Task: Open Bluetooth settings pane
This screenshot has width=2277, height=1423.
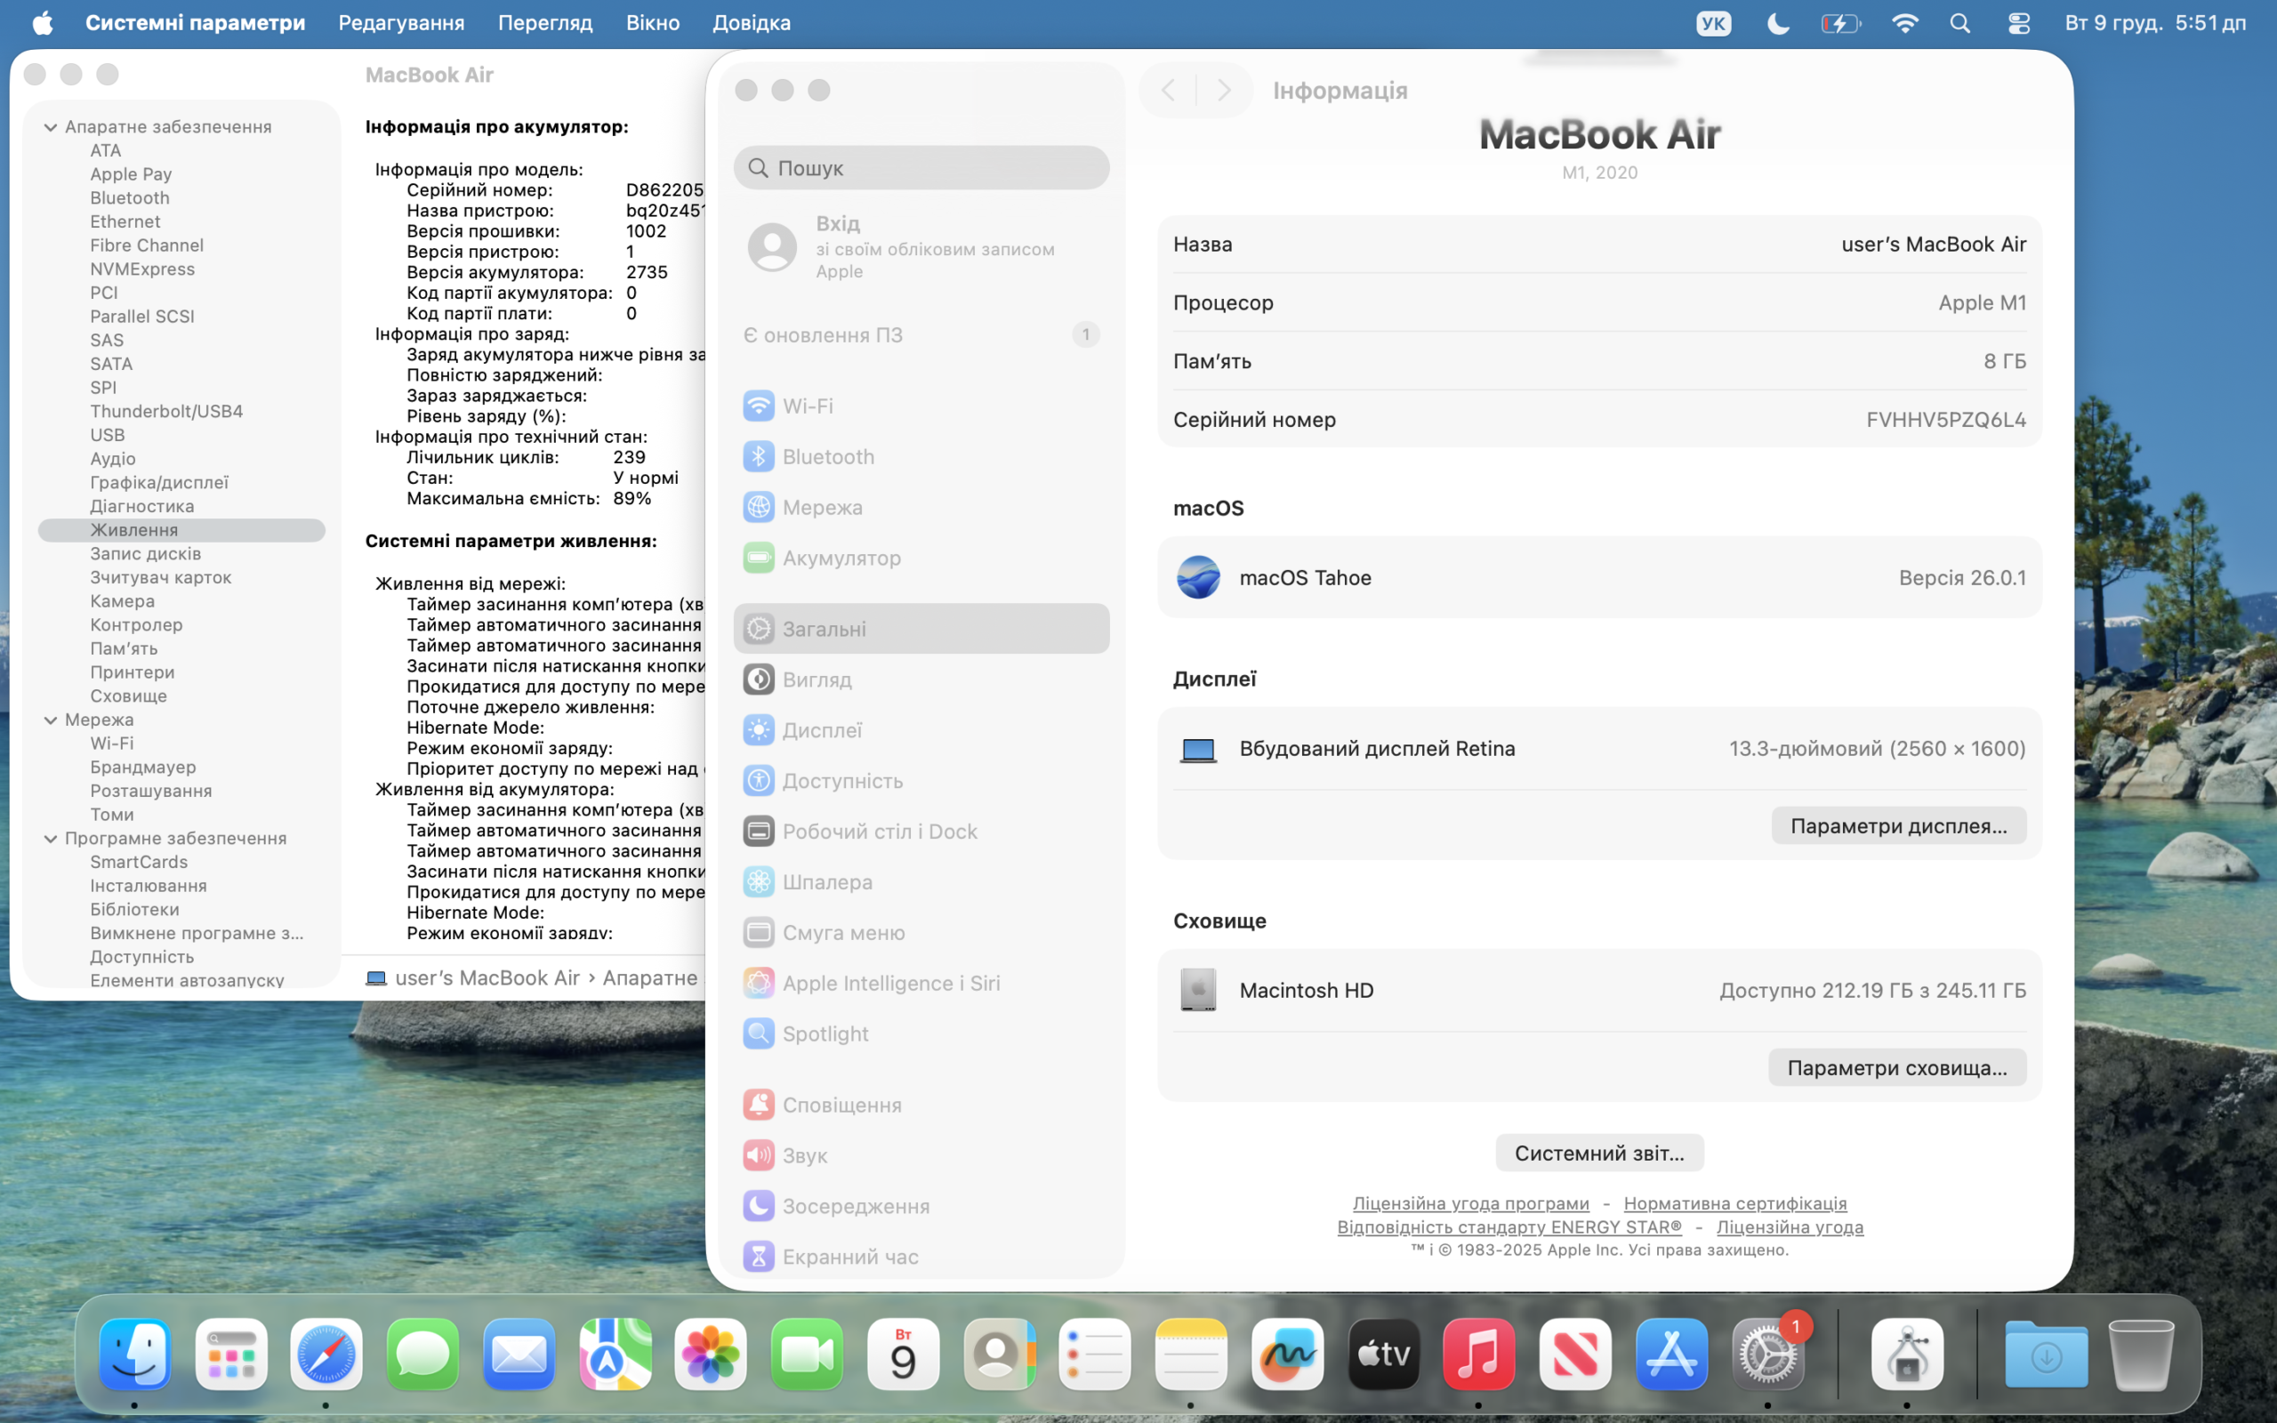Action: (827, 456)
